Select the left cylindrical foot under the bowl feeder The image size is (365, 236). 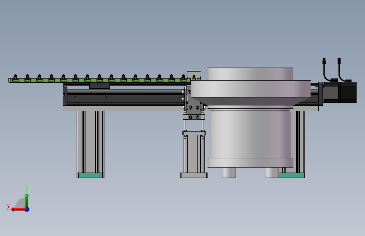pos(229,173)
